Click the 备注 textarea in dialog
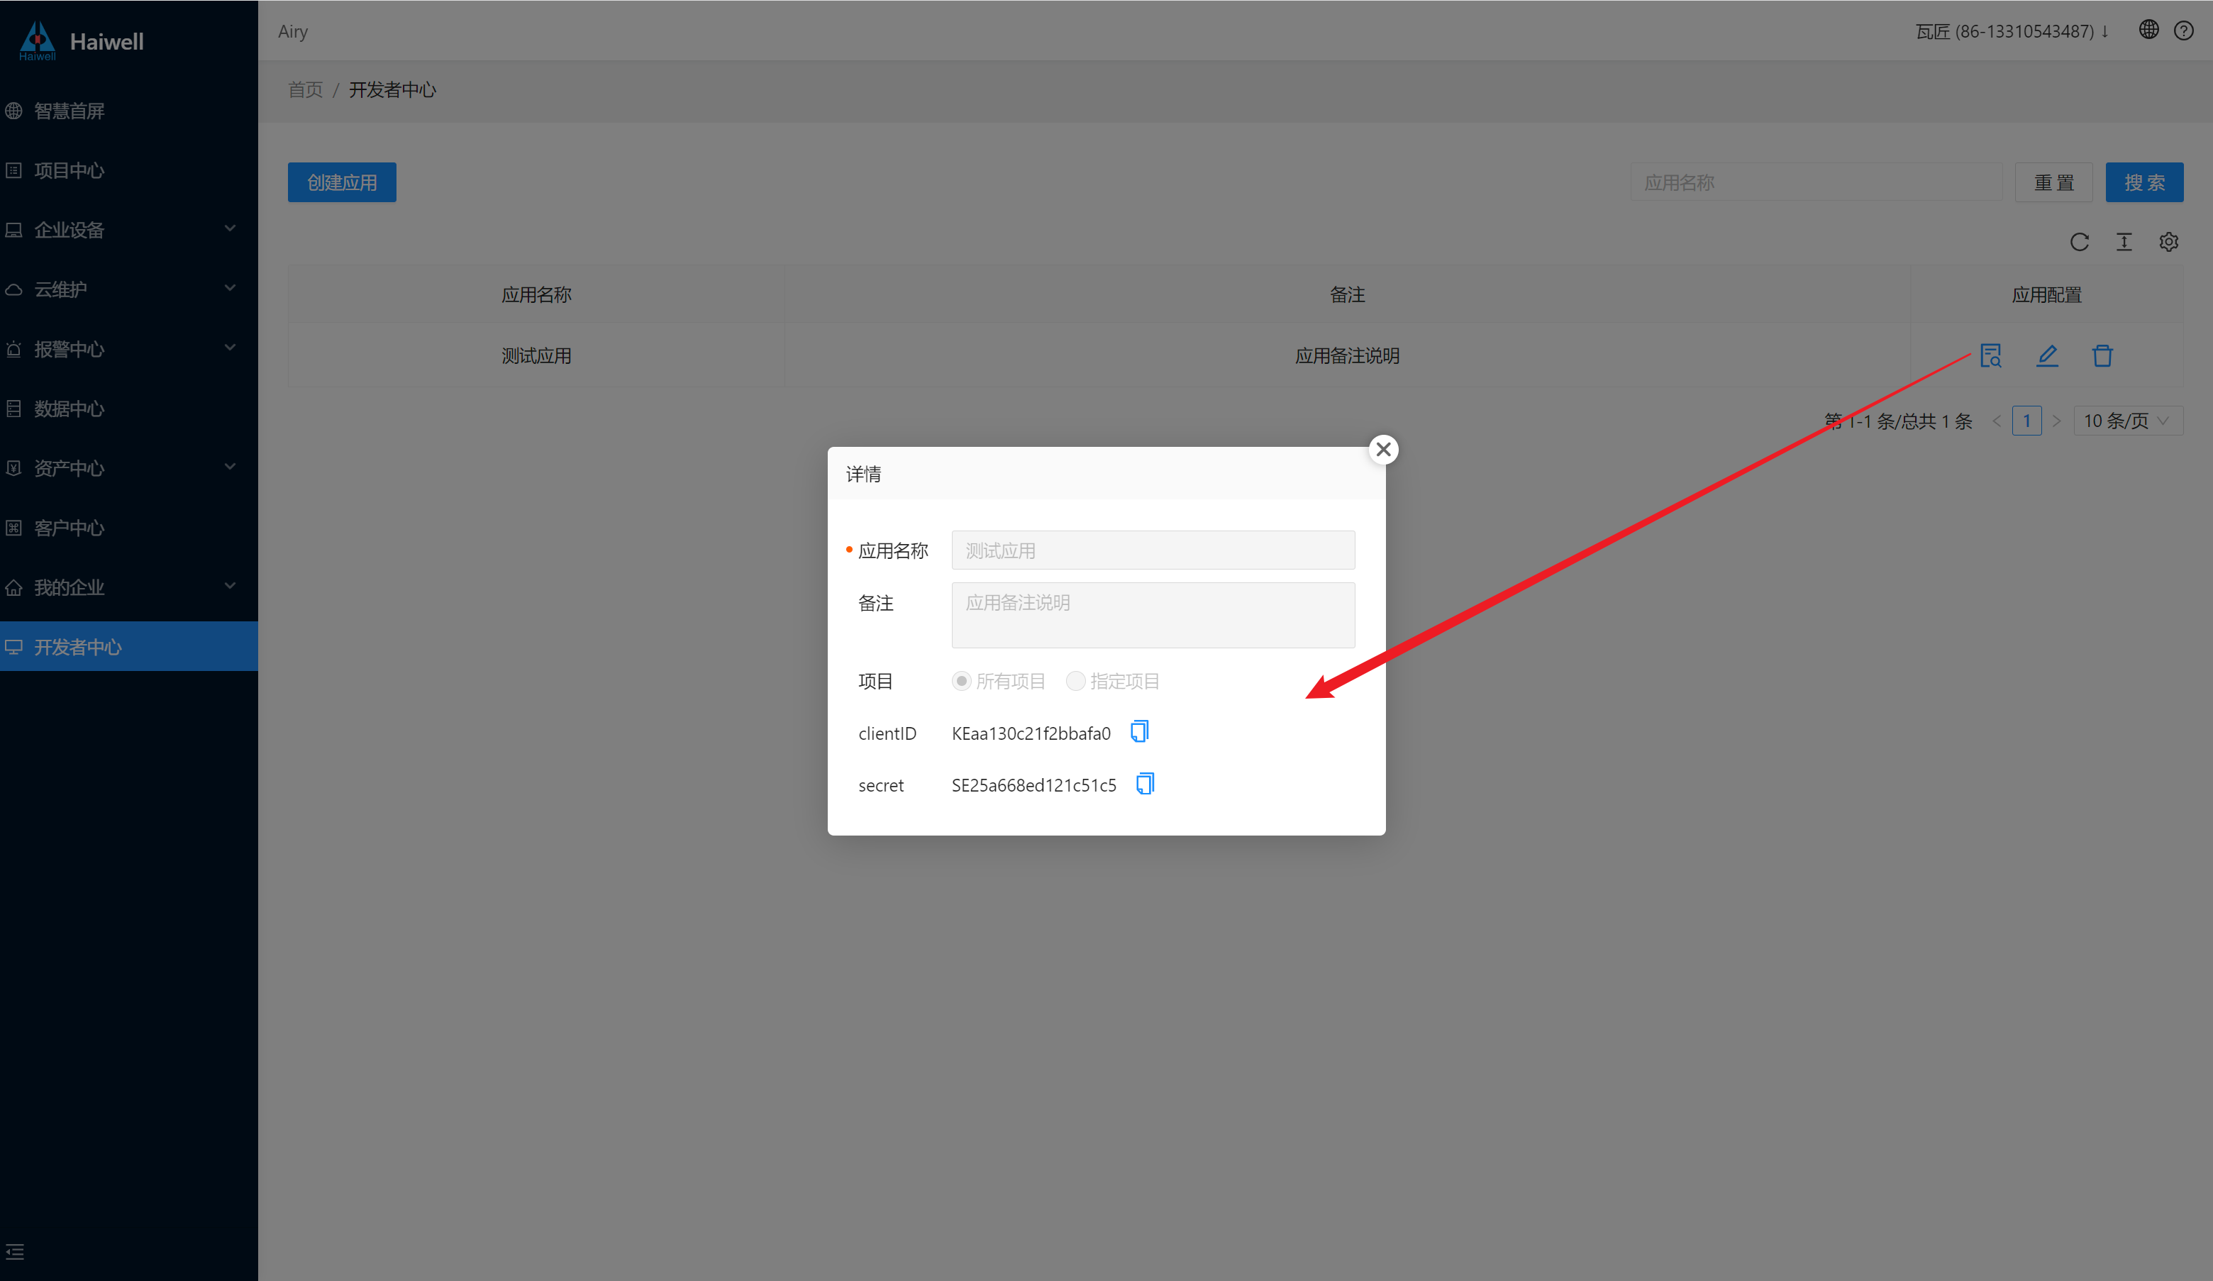 1152,616
